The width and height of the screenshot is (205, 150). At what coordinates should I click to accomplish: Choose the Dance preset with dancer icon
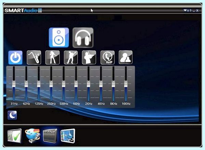[x=52, y=57]
